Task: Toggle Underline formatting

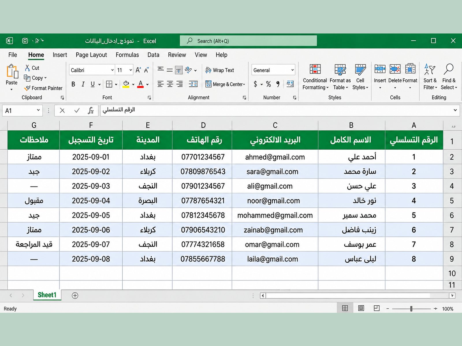Action: point(93,84)
